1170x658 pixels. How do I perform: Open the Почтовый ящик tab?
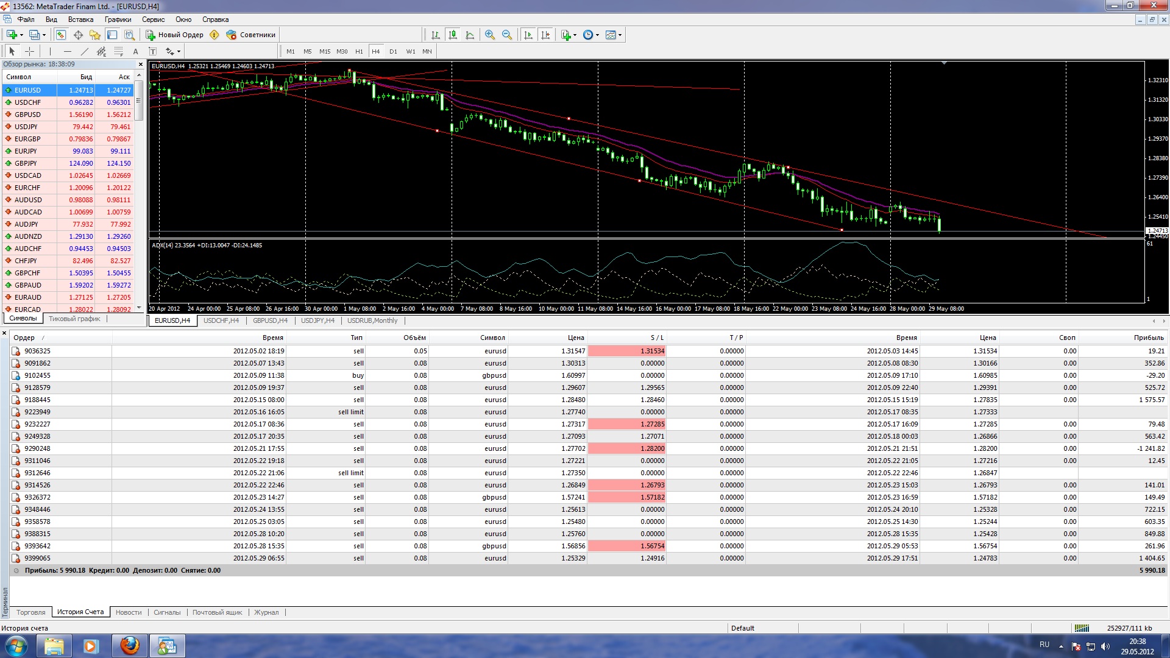pos(218,612)
